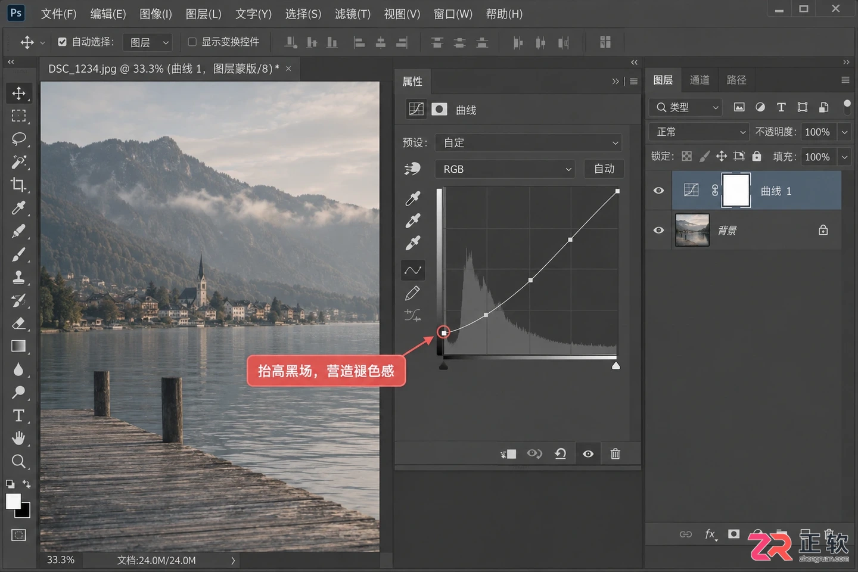Switch to the 路径 tab

pyautogui.click(x=736, y=80)
